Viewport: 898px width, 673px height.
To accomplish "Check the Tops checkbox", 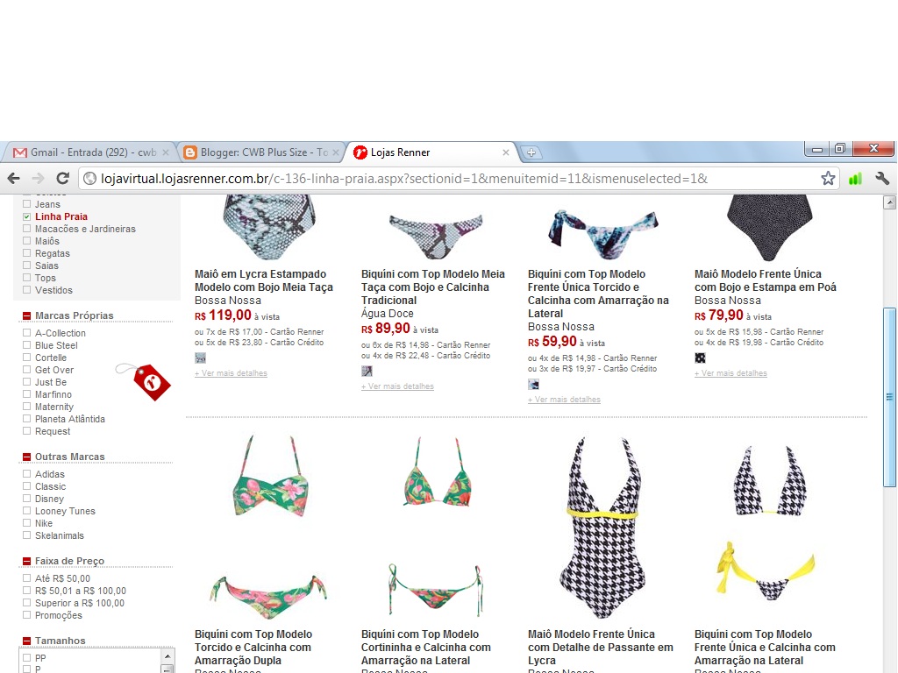I will coord(26,278).
